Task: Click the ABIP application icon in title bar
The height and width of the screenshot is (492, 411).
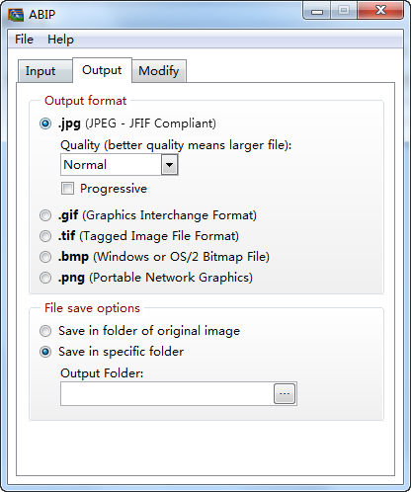Action: [x=16, y=15]
